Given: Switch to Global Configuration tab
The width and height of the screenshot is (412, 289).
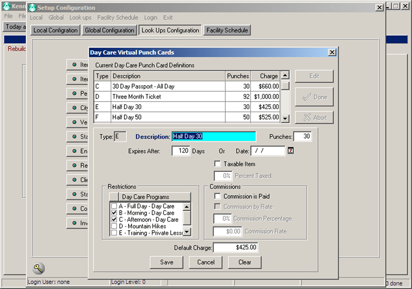Looking at the screenshot, I should pyautogui.click(x=110, y=30).
